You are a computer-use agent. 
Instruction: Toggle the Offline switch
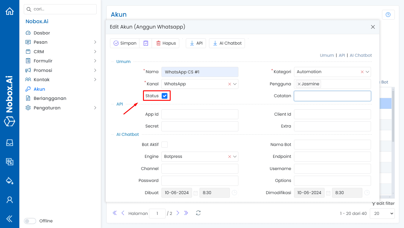tap(30, 221)
